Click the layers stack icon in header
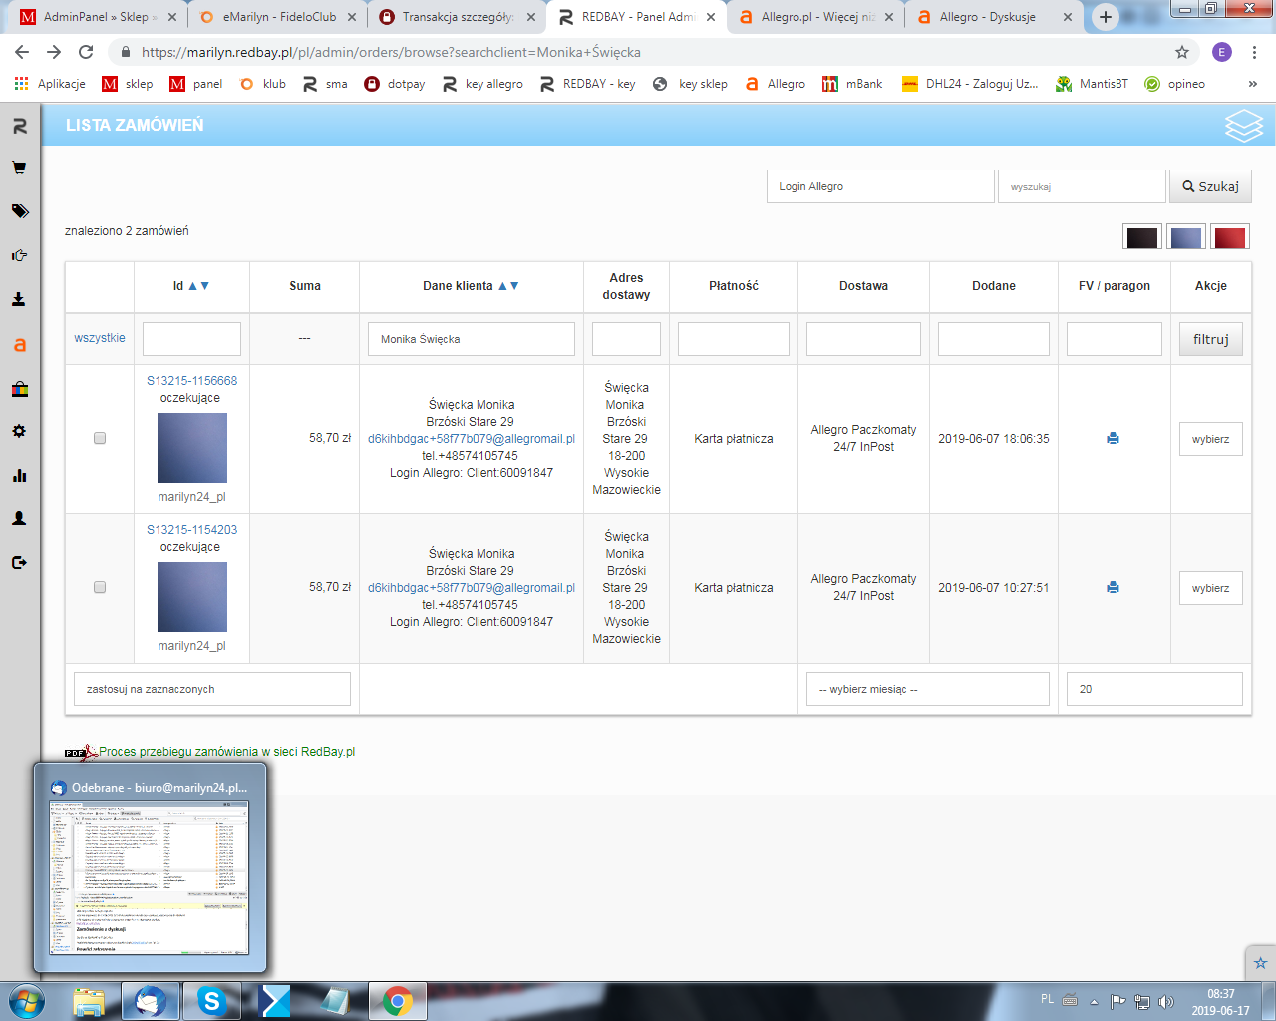Viewport: 1276px width, 1021px height. [1243, 126]
